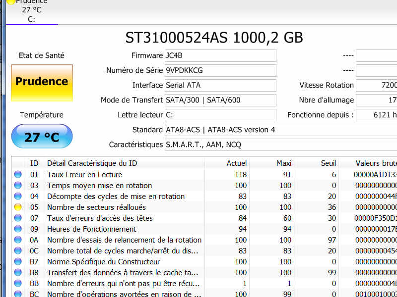Screen dimensions: 397x297
Task: Select the disk C: tab at top
Action: 32,11
